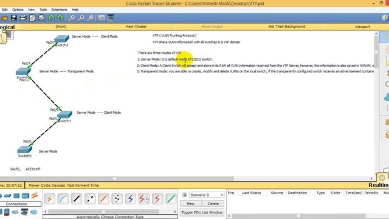This screenshot has height=219, width=389.
Task: Toggle the Realtime mode clock tab
Action: tap(382, 177)
